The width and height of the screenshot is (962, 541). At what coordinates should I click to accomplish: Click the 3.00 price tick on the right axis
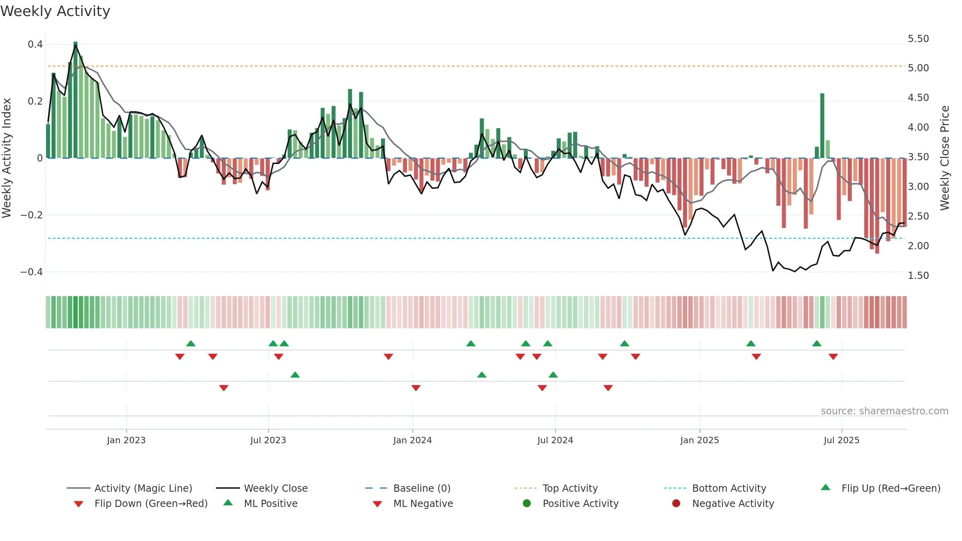tap(918, 187)
